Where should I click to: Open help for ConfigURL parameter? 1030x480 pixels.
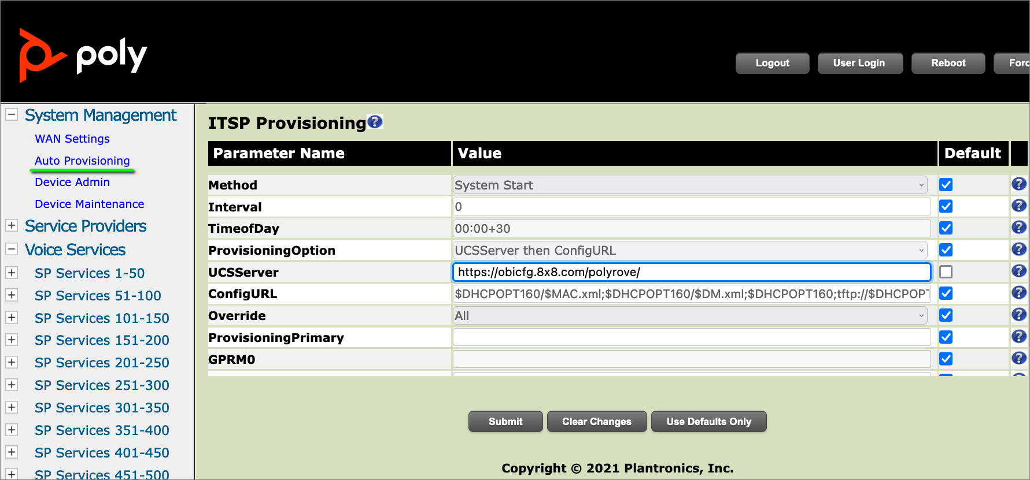[1018, 293]
